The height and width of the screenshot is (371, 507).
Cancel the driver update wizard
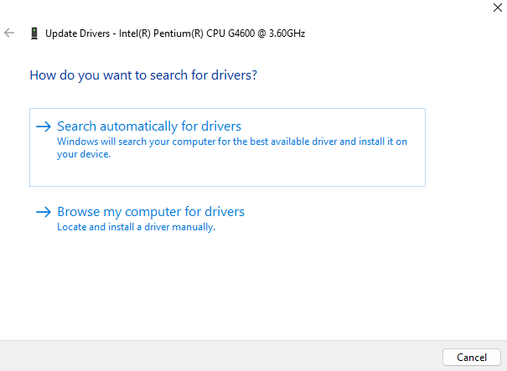click(472, 357)
